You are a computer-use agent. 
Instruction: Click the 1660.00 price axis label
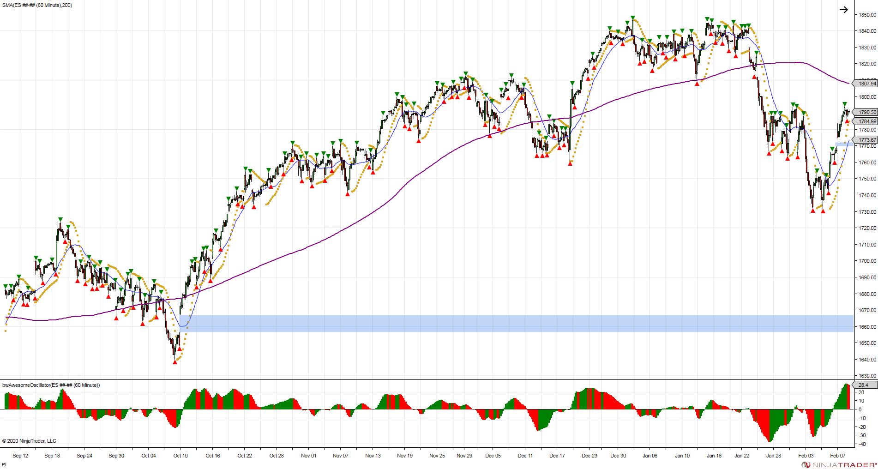point(867,327)
